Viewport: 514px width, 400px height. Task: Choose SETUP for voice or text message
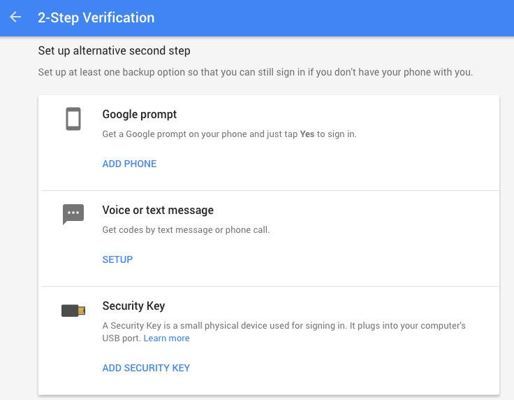pyautogui.click(x=117, y=259)
